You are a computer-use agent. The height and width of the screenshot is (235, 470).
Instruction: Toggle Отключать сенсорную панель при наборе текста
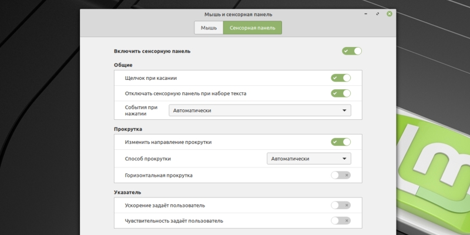[341, 93]
